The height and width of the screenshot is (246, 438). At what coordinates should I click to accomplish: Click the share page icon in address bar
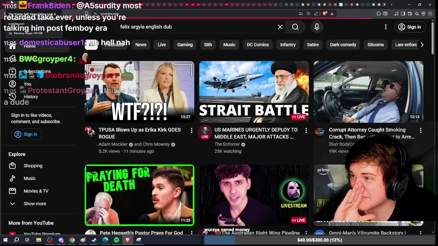click(316, 14)
